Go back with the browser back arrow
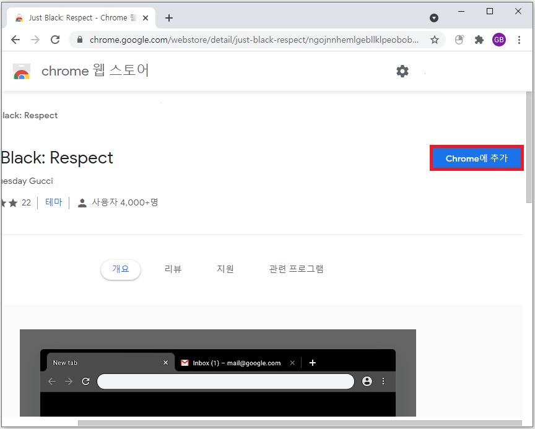Image resolution: width=535 pixels, height=429 pixels. tap(15, 40)
